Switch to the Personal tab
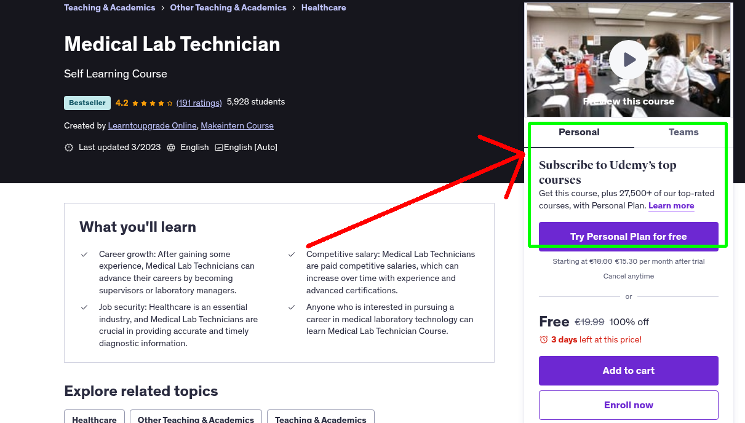This screenshot has width=745, height=423. point(579,132)
